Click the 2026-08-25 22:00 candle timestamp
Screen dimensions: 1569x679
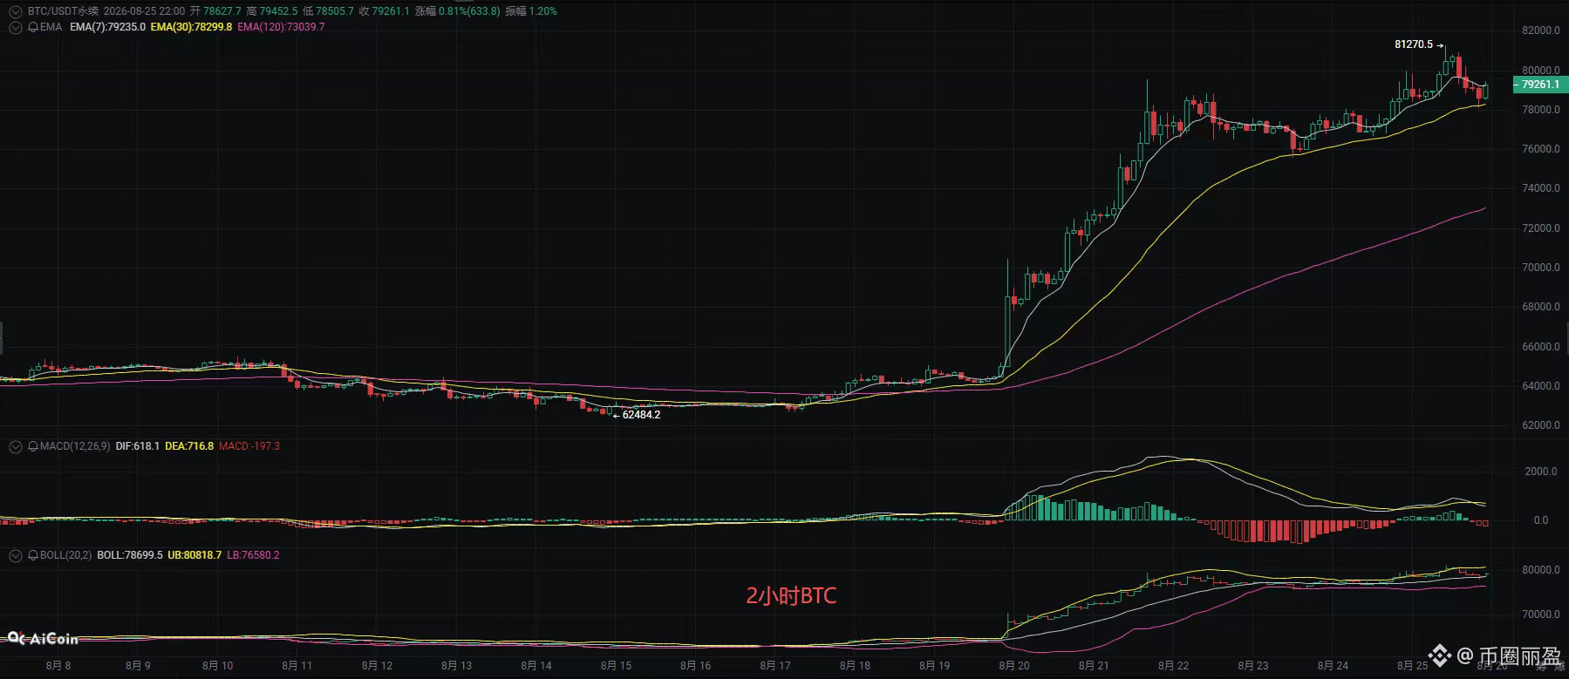point(144,11)
